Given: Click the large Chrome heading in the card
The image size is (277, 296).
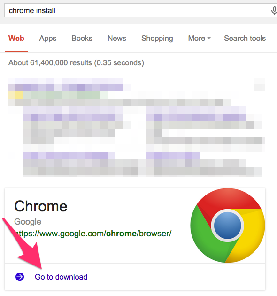Looking at the screenshot, I should (x=41, y=206).
